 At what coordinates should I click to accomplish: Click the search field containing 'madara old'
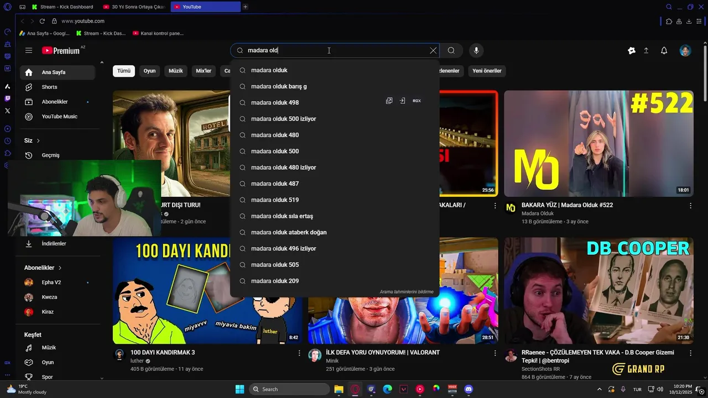335,50
